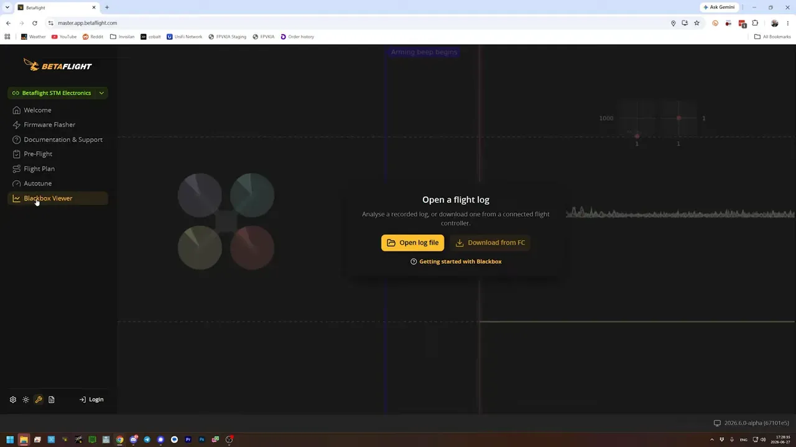The height and width of the screenshot is (447, 796).
Task: Open Premiere Pro from the taskbar
Action: [x=188, y=440]
